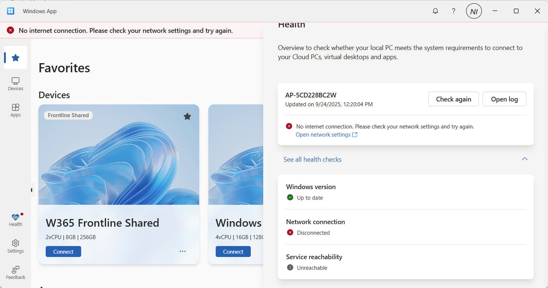The width and height of the screenshot is (548, 288).
Task: Connect to W365 Frontline Shared device
Action: (63, 251)
